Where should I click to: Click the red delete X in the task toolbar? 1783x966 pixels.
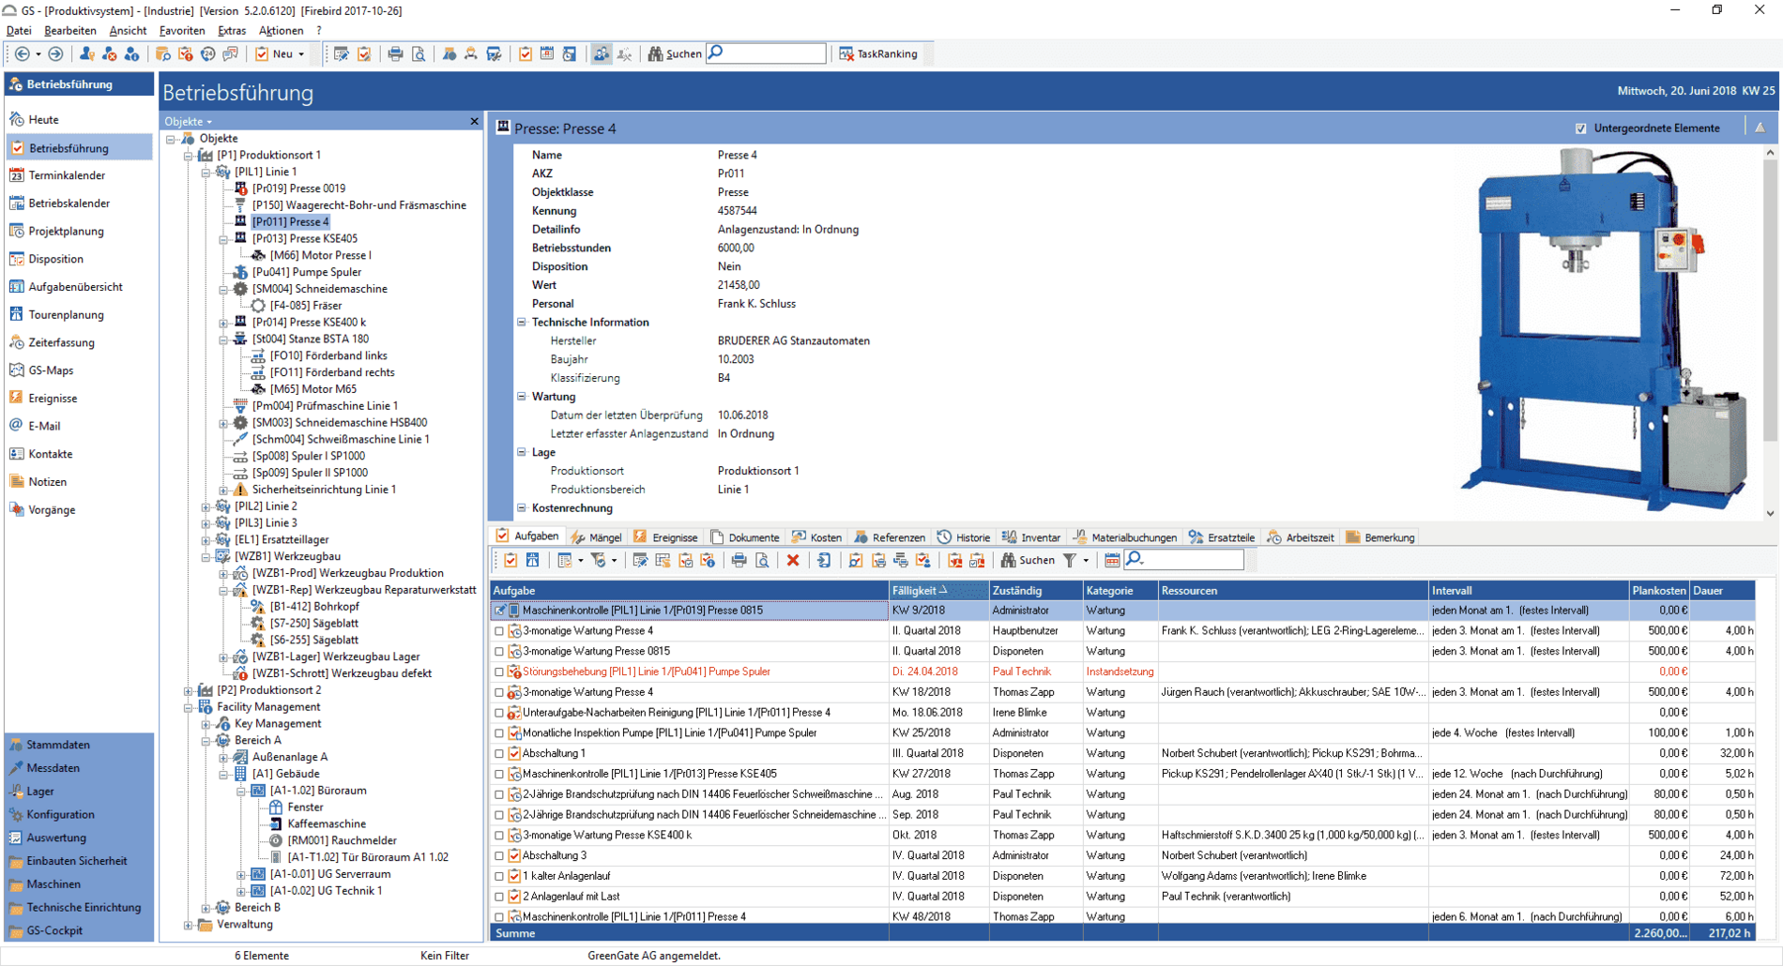click(x=793, y=561)
